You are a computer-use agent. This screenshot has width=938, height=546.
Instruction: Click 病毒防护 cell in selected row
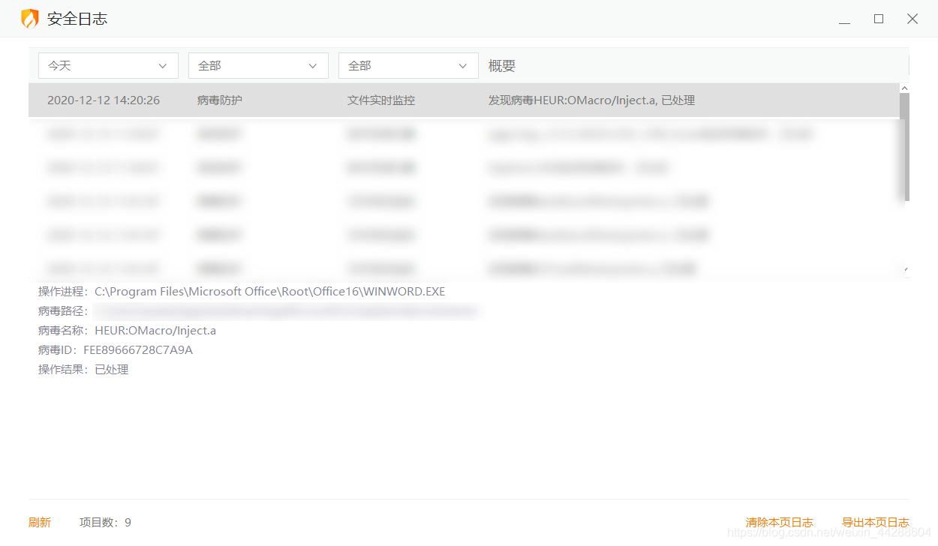click(x=220, y=100)
